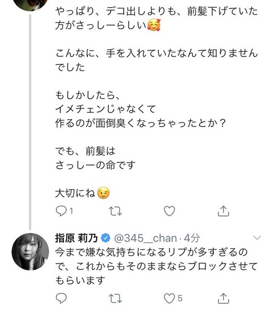Retweet the first tweet about 前髪
This screenshot has width=271, height=311.
pos(115,211)
